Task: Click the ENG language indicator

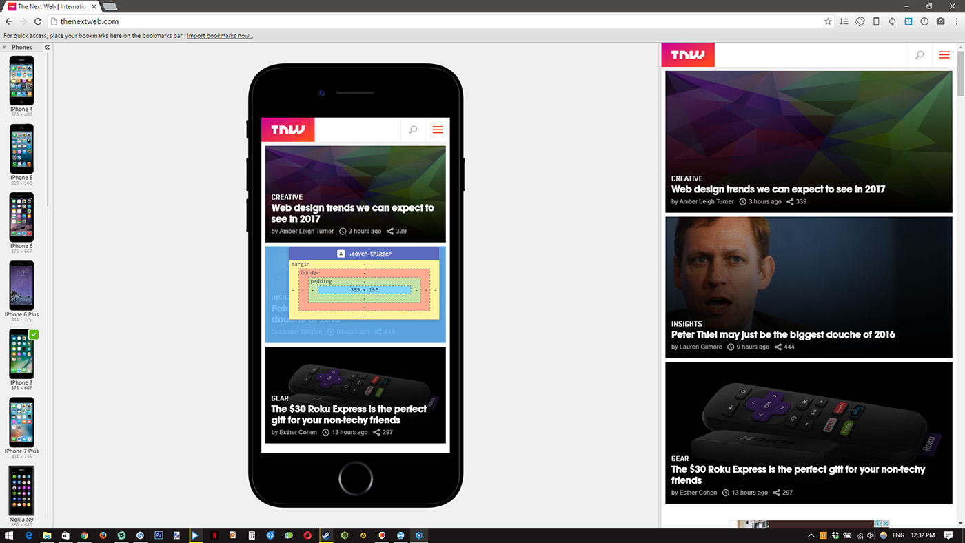Action: [898, 535]
